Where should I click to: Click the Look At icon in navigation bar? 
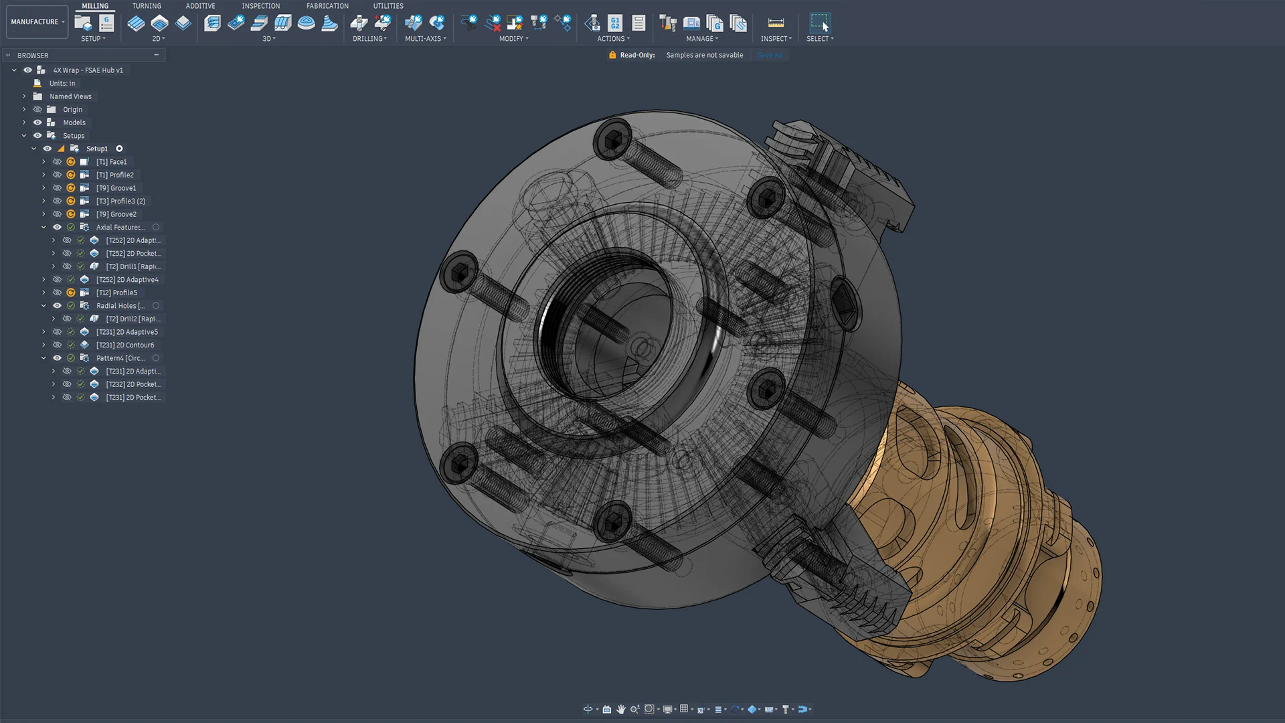tap(607, 709)
